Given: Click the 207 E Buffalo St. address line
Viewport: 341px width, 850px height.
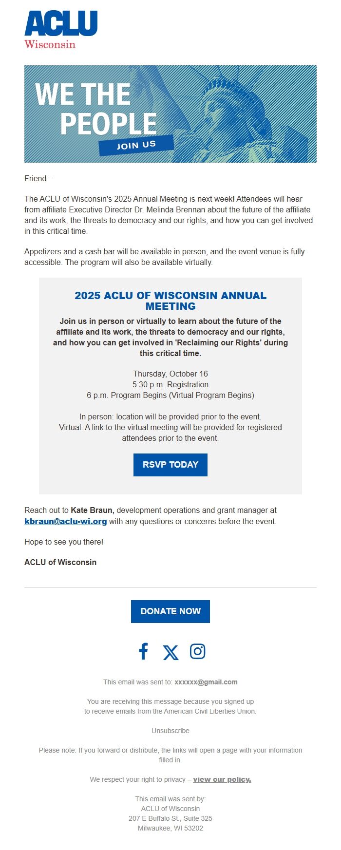Looking at the screenshot, I should [170, 818].
